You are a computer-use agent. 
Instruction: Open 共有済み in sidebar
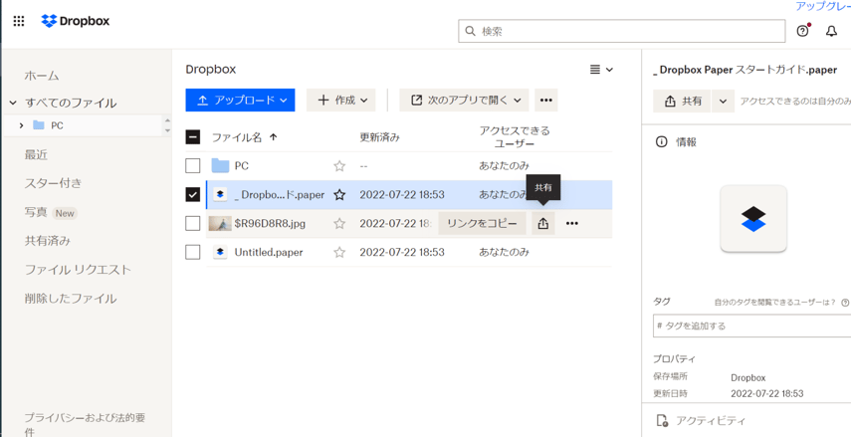47,241
